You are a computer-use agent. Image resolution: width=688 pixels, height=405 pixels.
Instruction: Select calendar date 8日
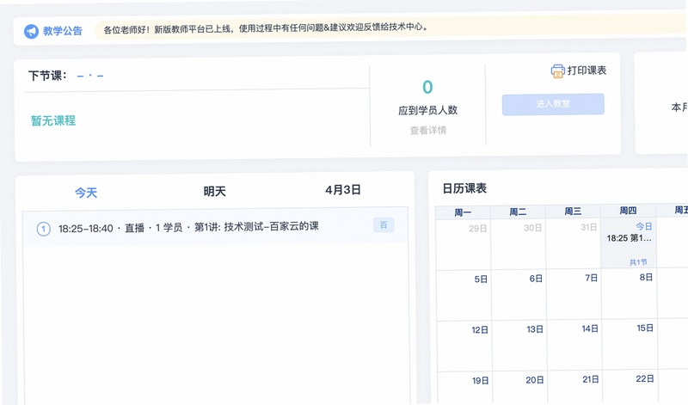(646, 278)
